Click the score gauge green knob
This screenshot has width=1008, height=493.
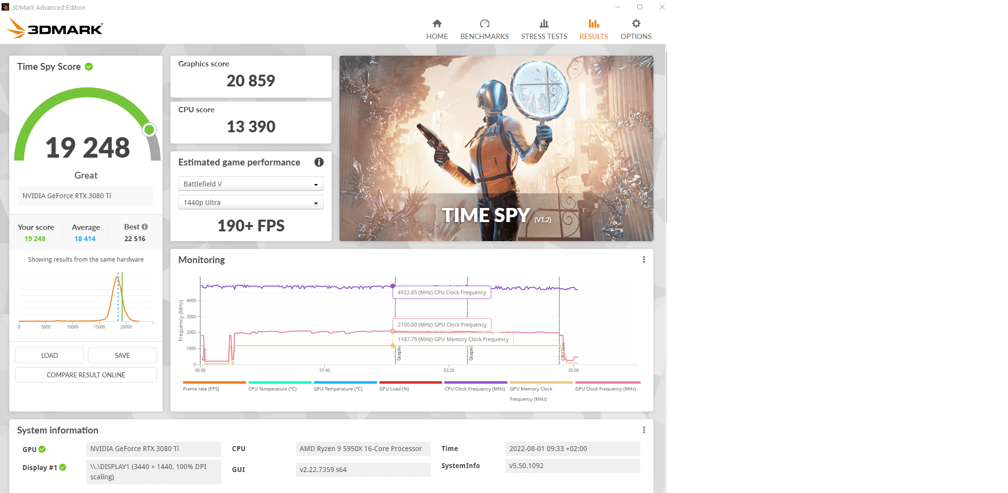[149, 129]
